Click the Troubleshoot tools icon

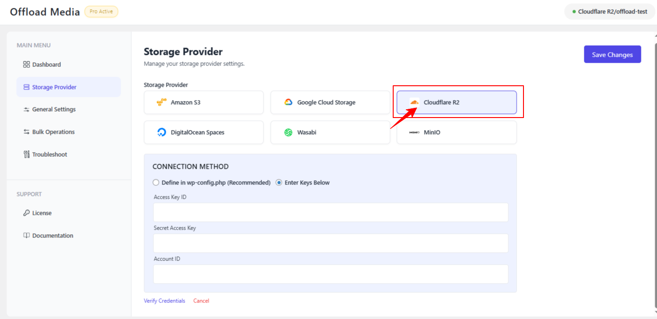(x=26, y=154)
